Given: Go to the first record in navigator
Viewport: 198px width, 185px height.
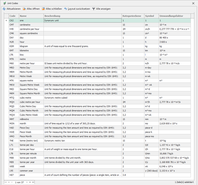Looking at the screenshot, I should (5, 182).
